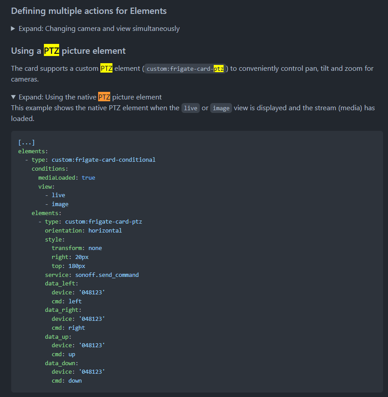Image resolution: width=388 pixels, height=397 pixels.
Task: Click the downward disclosure triangle near PTZ
Action: [x=13, y=97]
